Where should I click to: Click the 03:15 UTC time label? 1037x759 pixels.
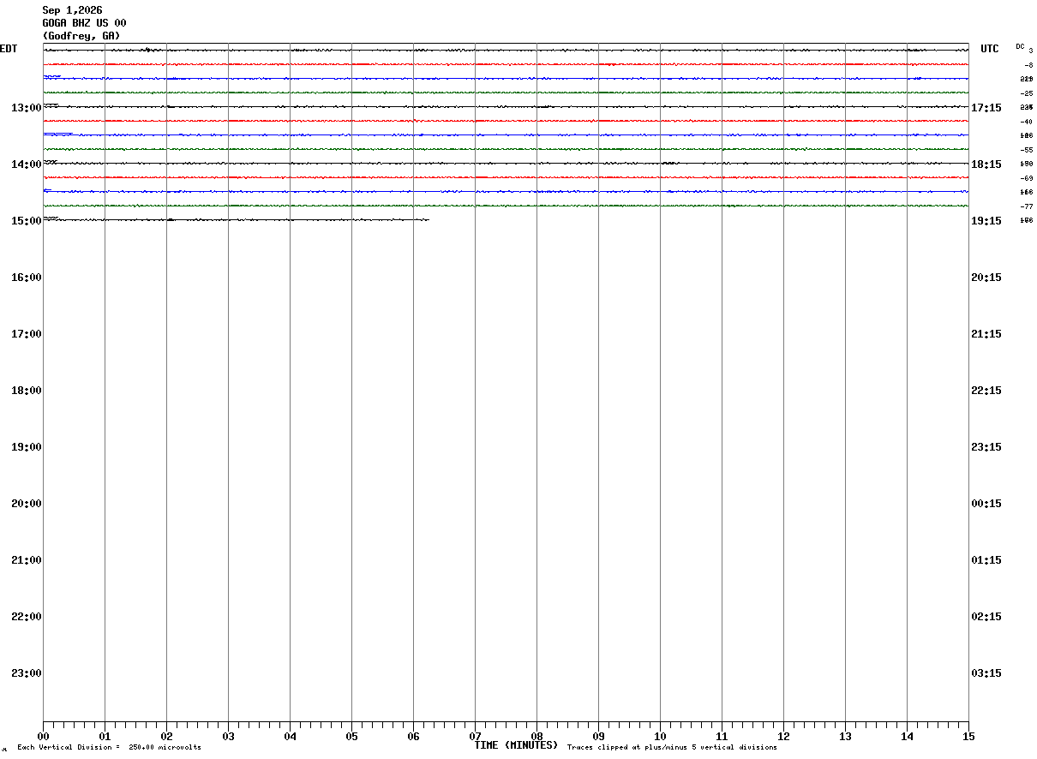click(986, 673)
